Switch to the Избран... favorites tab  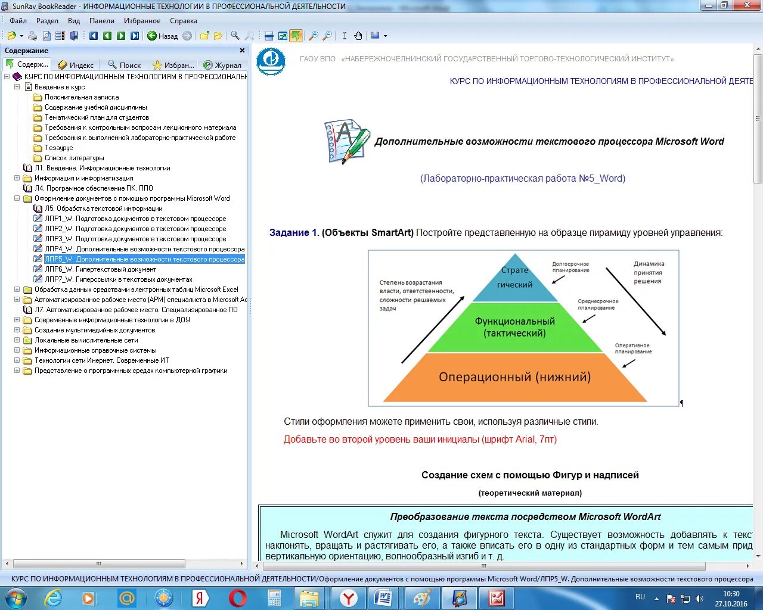(173, 65)
